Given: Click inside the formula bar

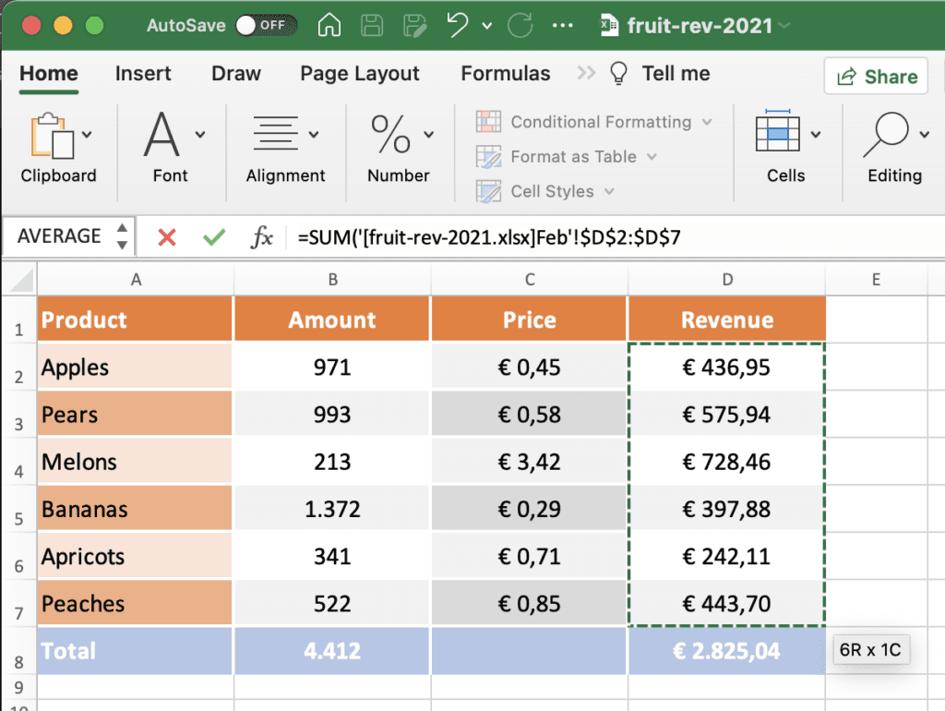Looking at the screenshot, I should (x=554, y=236).
